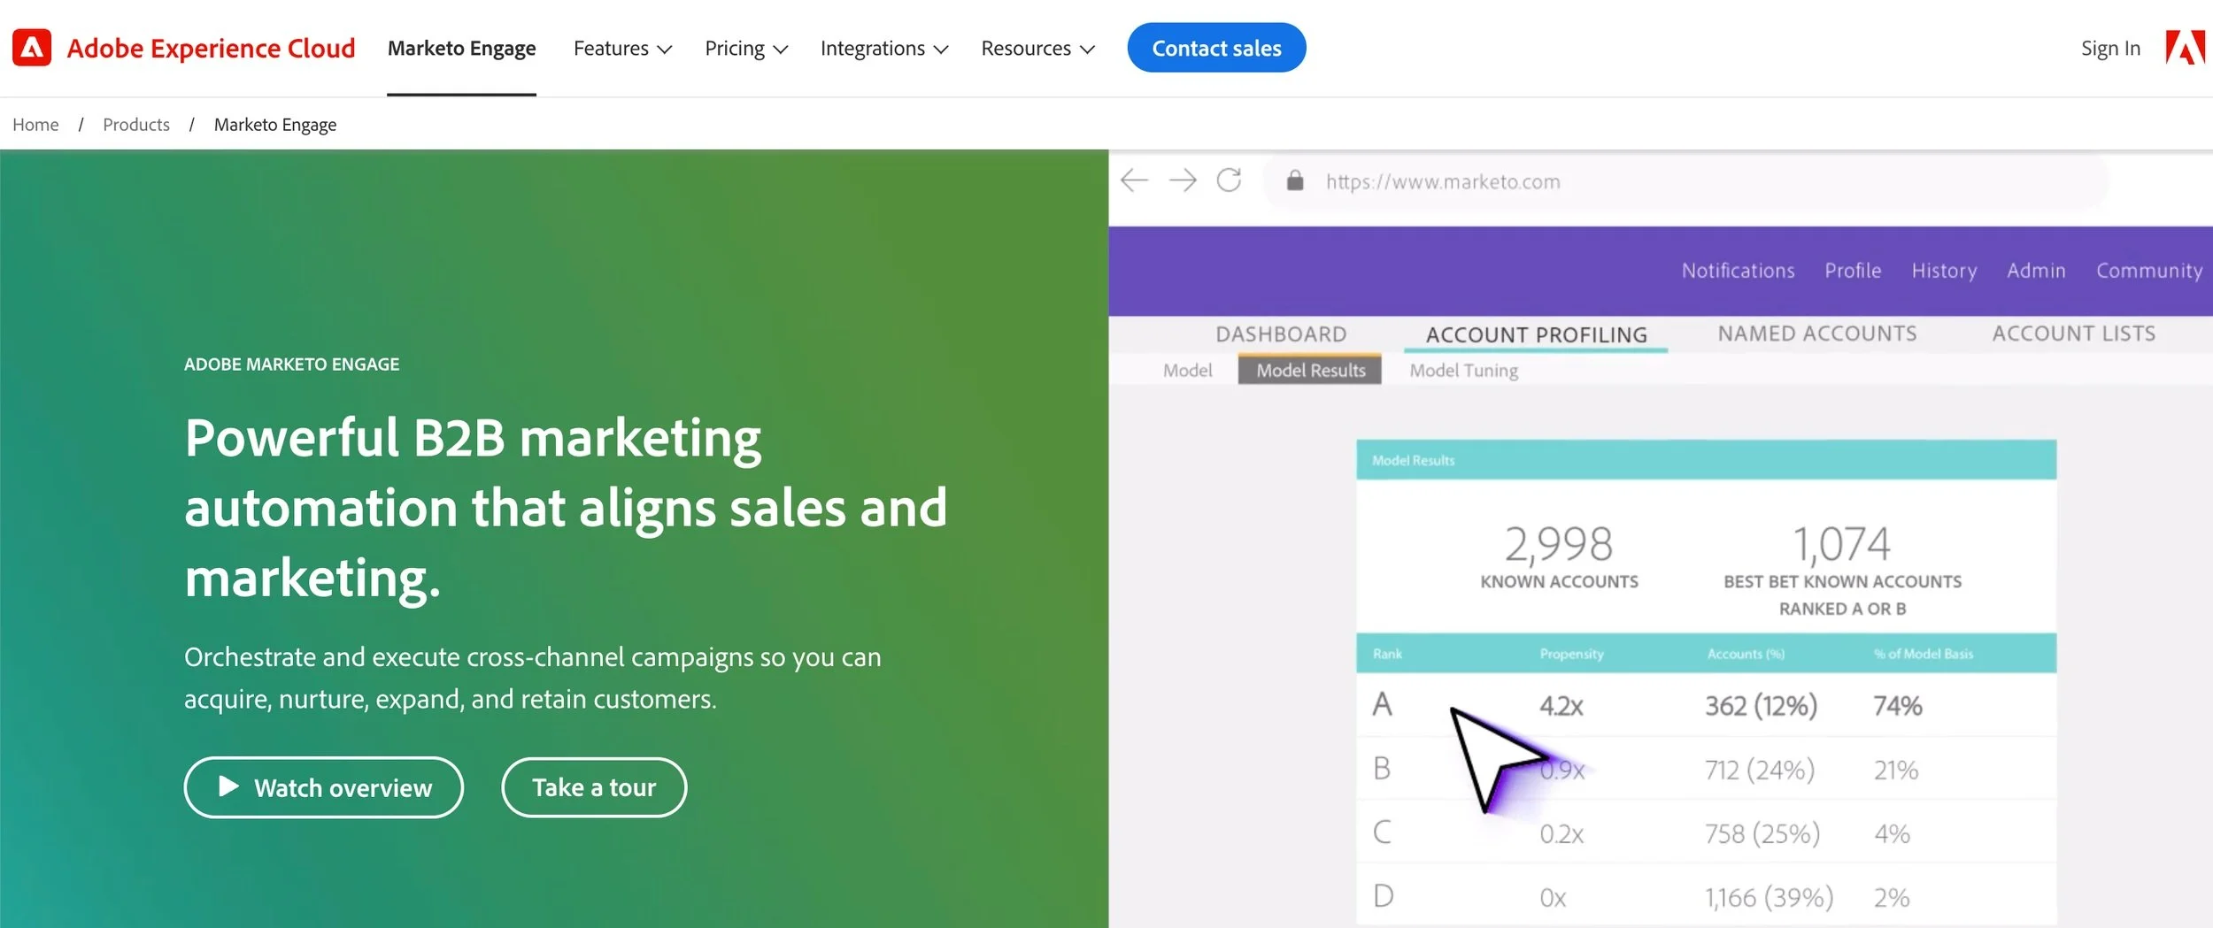
Task: Click the Adobe Experience Cloud brand text
Action: [x=211, y=48]
